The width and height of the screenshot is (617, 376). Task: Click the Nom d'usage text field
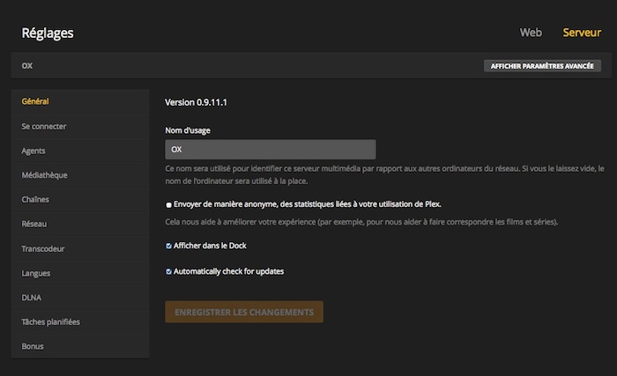point(271,150)
